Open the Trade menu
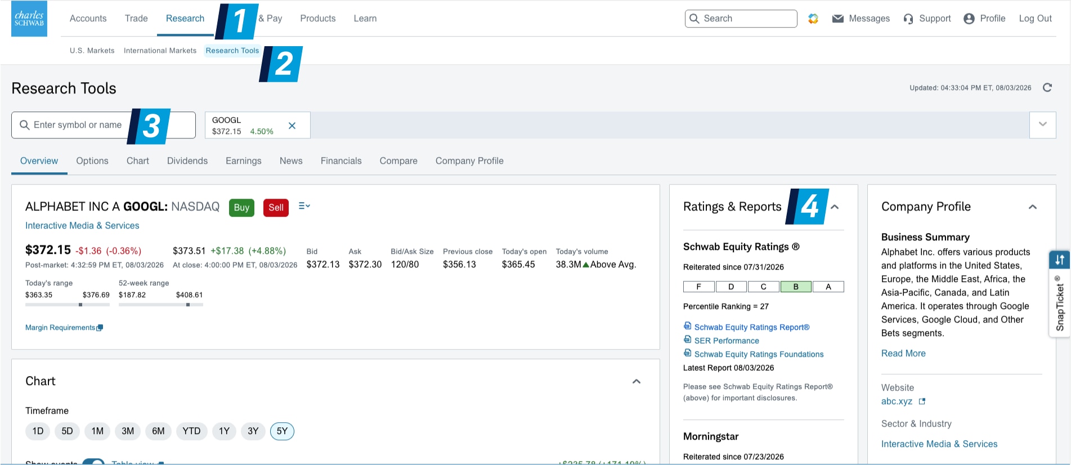Image resolution: width=1071 pixels, height=465 pixels. coord(136,19)
